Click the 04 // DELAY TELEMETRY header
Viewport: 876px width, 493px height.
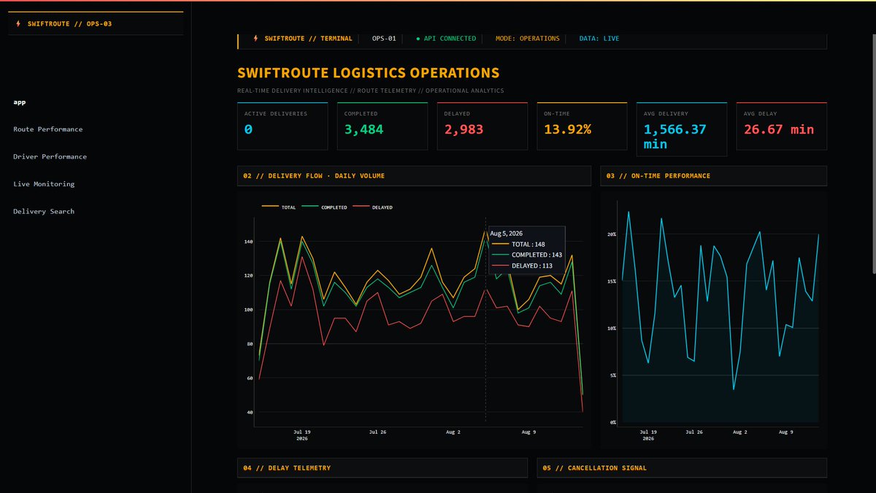click(383, 468)
